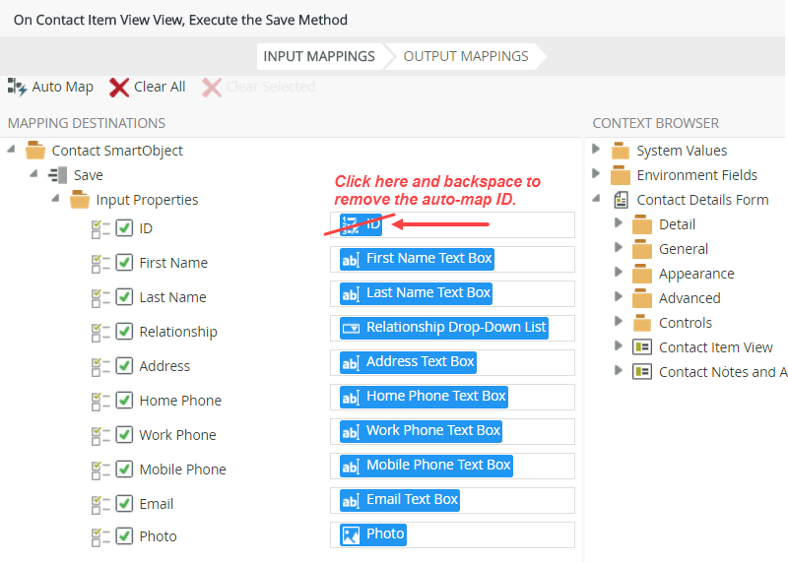788x563 pixels.
Task: Click the Contact Details Form icon
Action: [621, 200]
